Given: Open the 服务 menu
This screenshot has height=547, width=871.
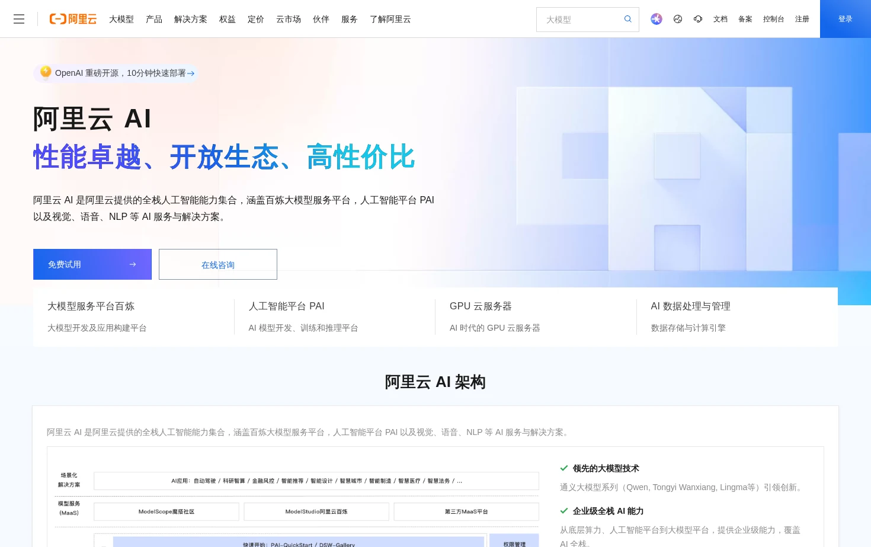Looking at the screenshot, I should coord(350,19).
